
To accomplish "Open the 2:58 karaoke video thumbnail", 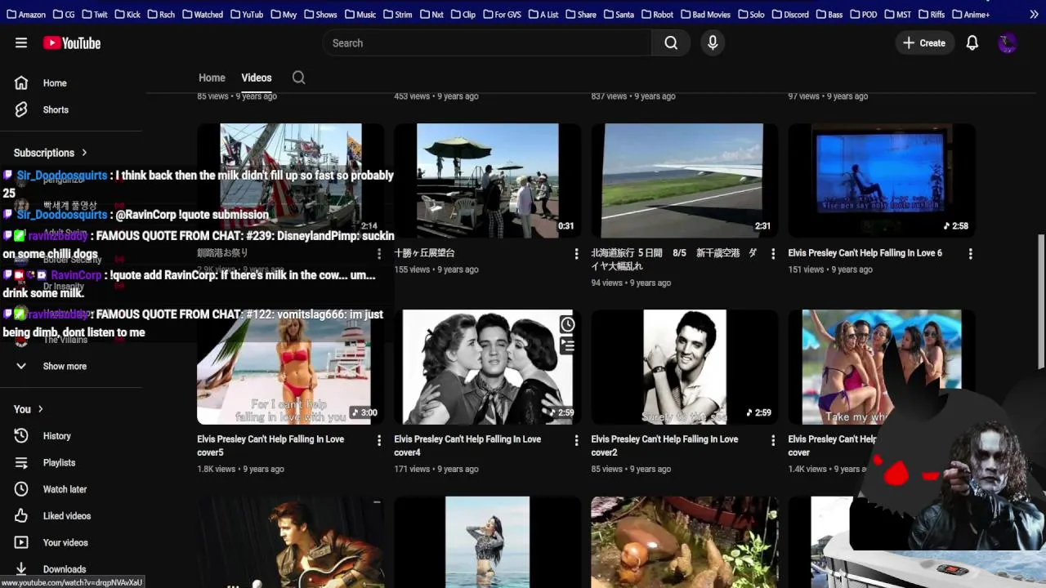I will click(x=882, y=180).
